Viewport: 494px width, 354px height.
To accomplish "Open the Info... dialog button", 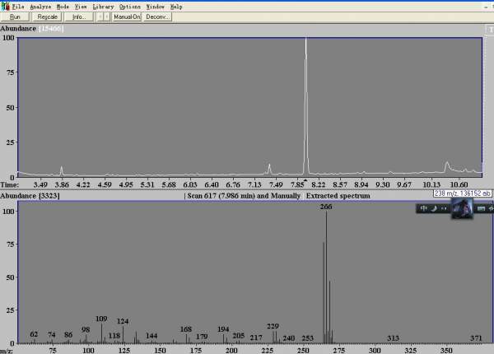I will coord(79,16).
